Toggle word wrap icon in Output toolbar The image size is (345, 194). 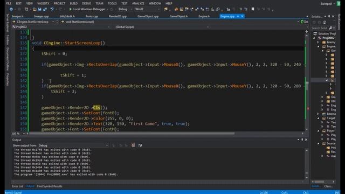140,145
